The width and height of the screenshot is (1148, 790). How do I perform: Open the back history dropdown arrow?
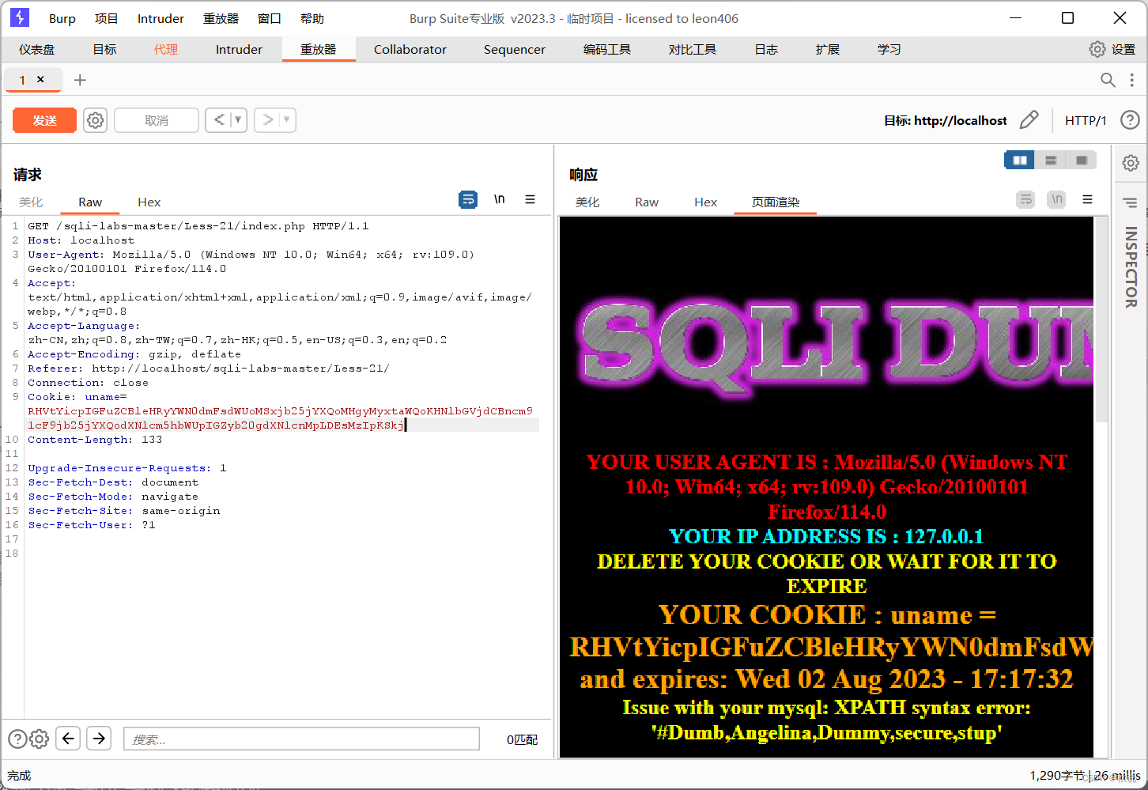point(238,120)
